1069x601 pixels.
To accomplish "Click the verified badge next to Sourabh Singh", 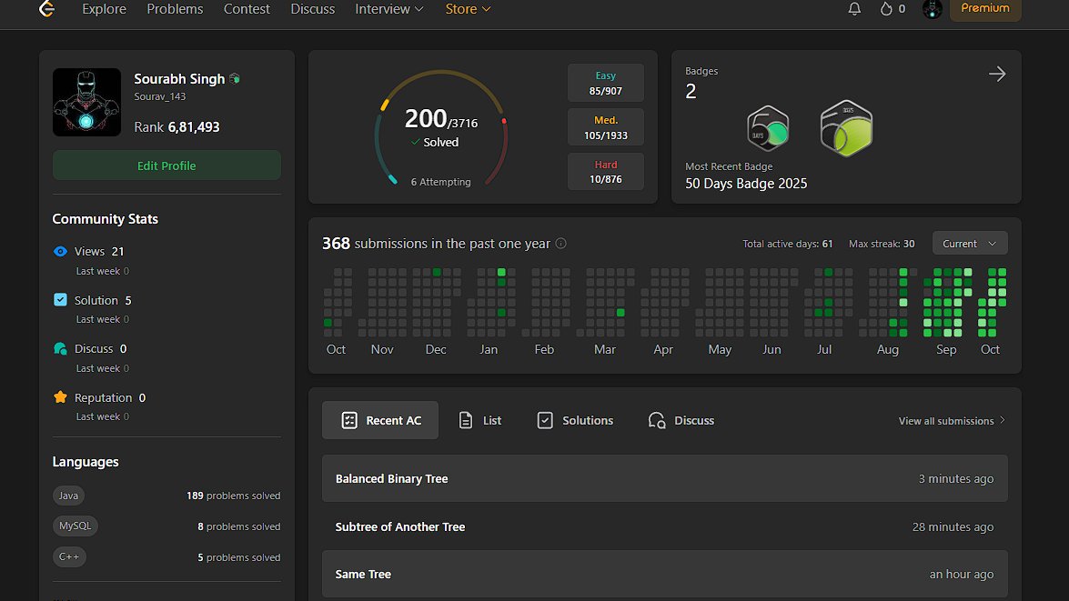I will tap(235, 78).
